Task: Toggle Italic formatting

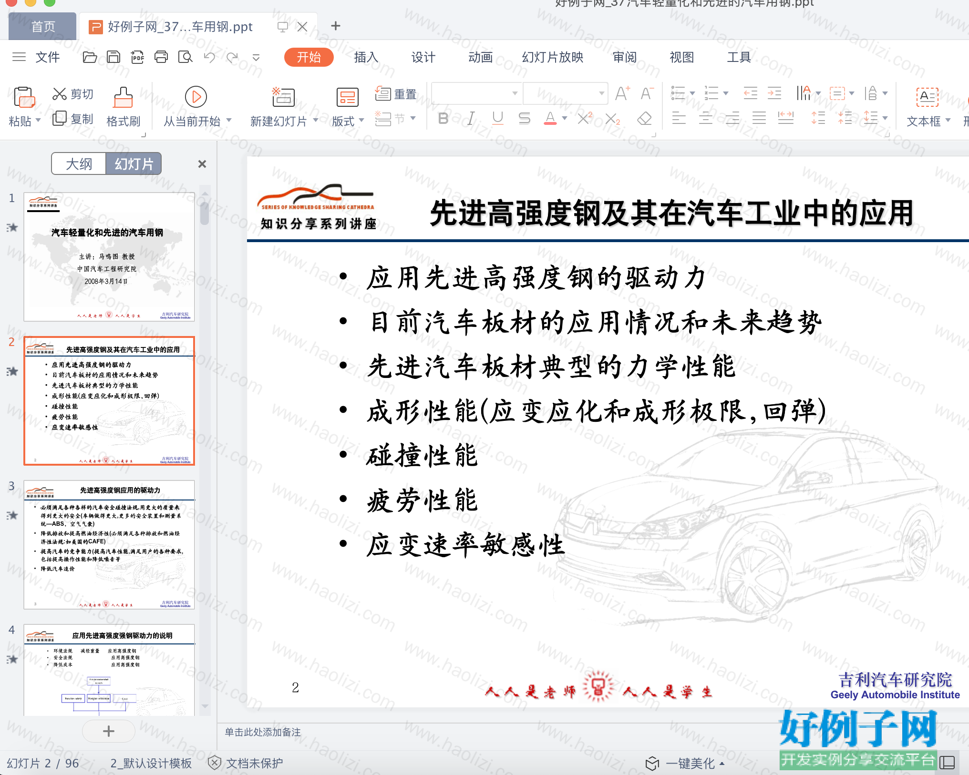Action: [x=471, y=118]
